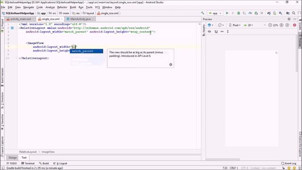The width and height of the screenshot is (302, 170).
Task: Click CRLF line separator selector
Action: [234, 168]
